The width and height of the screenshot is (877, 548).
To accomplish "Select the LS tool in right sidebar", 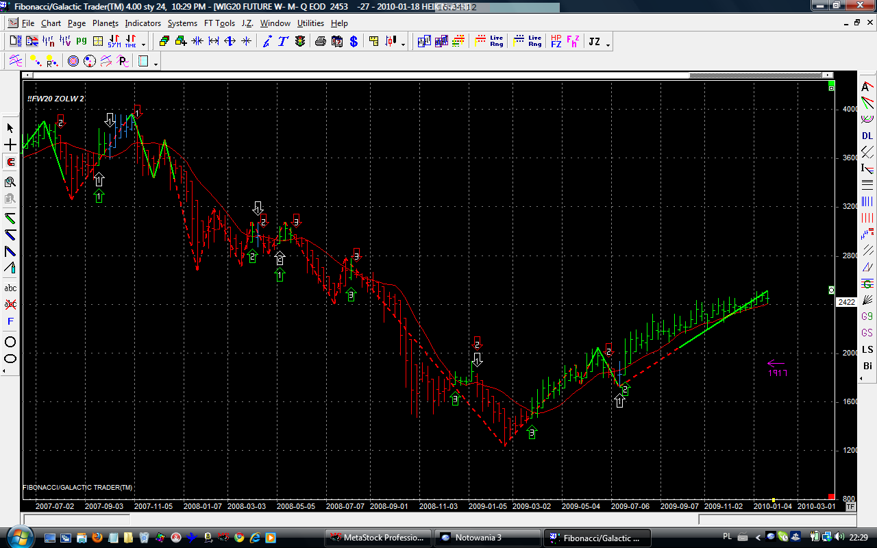I will (x=867, y=349).
